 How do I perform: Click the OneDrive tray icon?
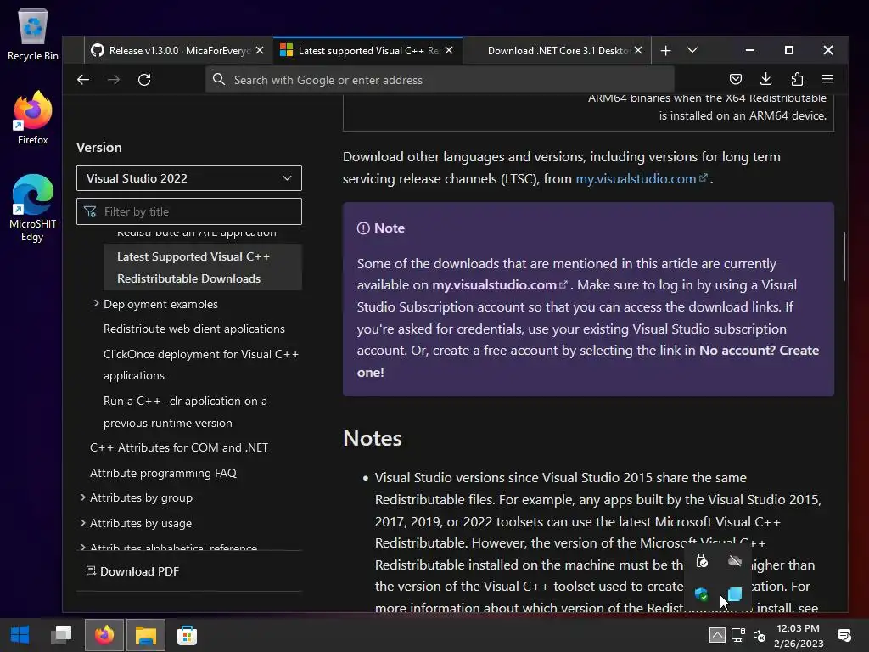[735, 561]
